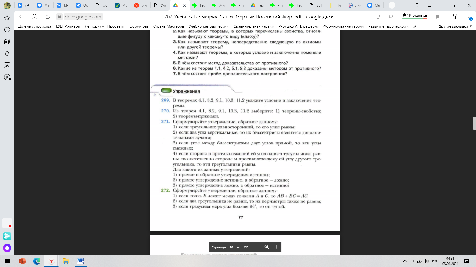Screen dimensions: 476x267
Task: Click the drive.google.com address field
Action: pyautogui.click(x=83, y=17)
